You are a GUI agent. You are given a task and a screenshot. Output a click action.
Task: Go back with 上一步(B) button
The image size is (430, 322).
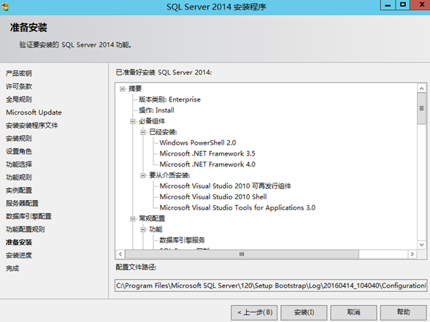coord(254,313)
